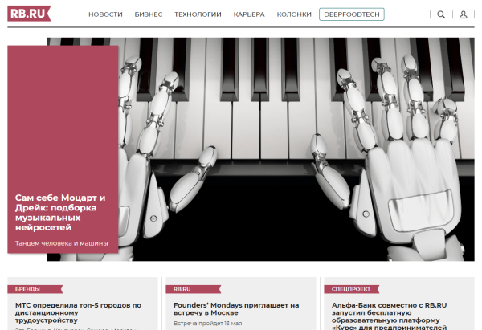Click the DEEPFOODTECH button
Screen dimensions: 482x330
(352, 14)
